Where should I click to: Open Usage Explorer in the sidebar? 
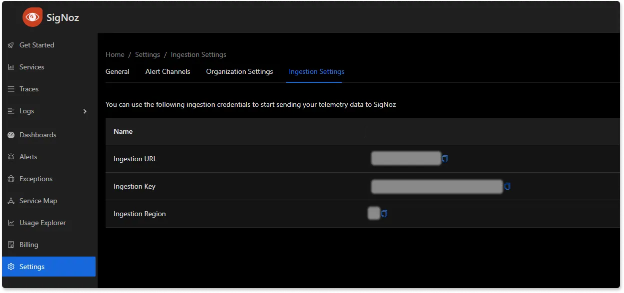[x=49, y=223]
